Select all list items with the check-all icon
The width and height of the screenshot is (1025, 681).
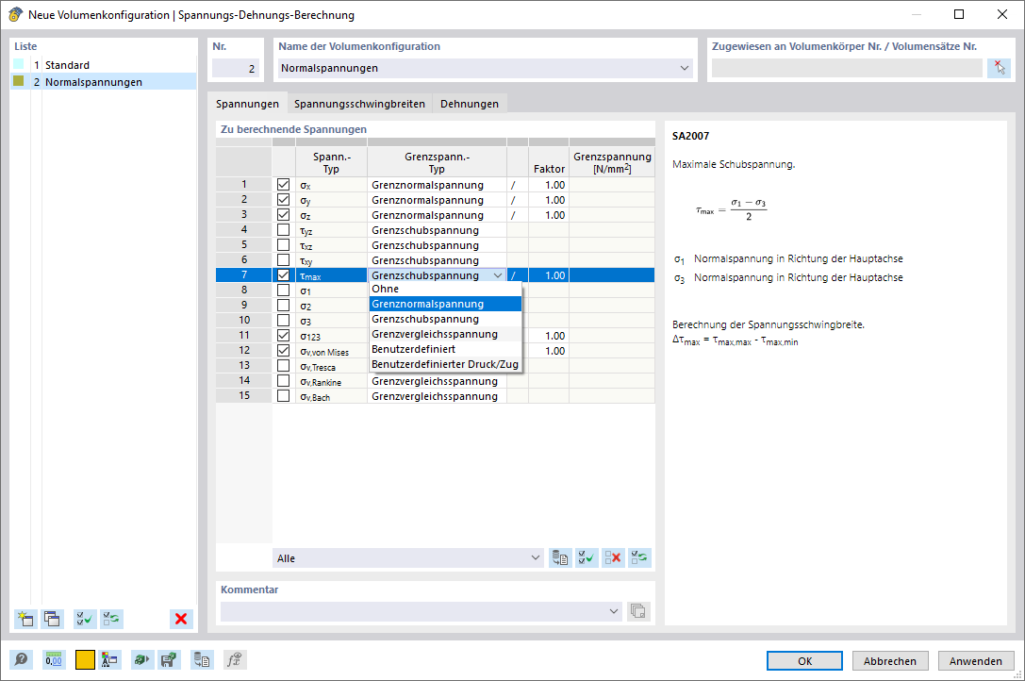click(x=84, y=619)
